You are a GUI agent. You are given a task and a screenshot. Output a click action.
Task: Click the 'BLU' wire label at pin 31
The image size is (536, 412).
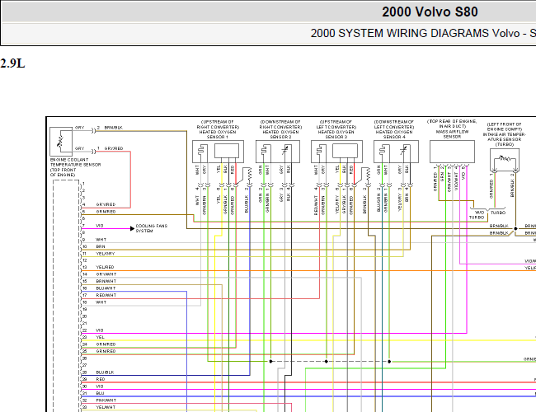click(x=100, y=393)
